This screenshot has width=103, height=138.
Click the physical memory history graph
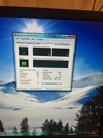[x=51, y=64]
